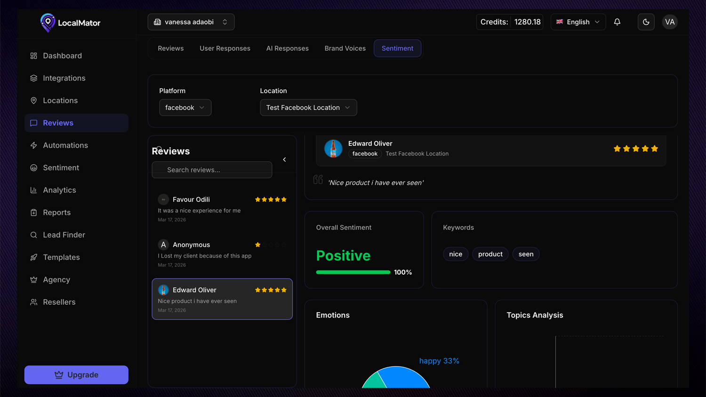Click the VA user avatar
Viewport: 706px width, 397px height.
click(x=669, y=22)
